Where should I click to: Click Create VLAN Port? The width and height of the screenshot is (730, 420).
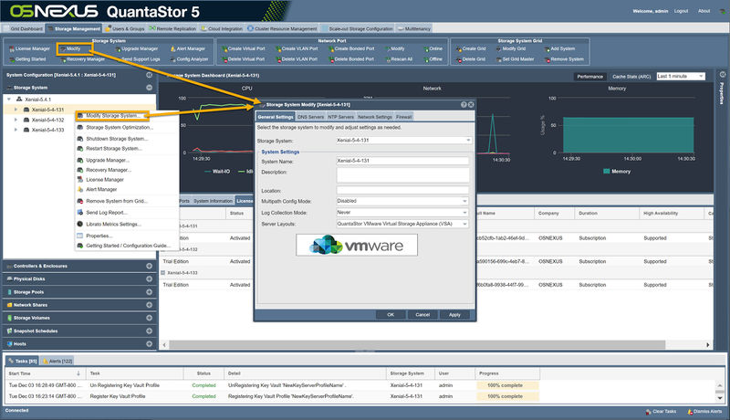[x=297, y=49]
